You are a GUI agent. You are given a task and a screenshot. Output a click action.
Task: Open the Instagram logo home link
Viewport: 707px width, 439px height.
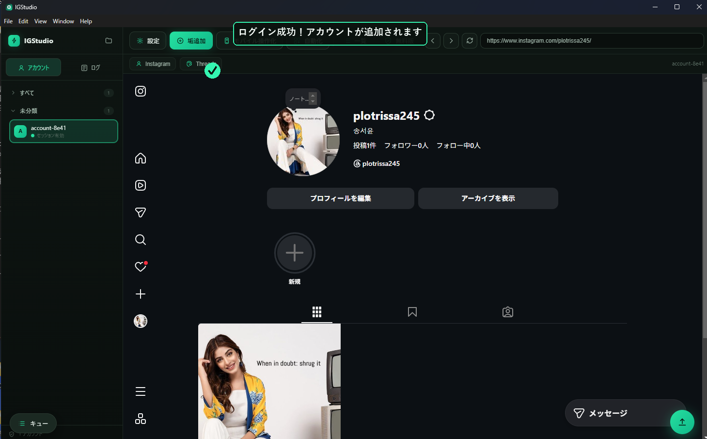141,91
